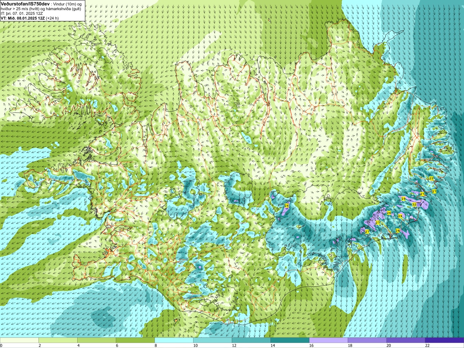Click the '(+24 h)' forecast offset text

click(52, 18)
